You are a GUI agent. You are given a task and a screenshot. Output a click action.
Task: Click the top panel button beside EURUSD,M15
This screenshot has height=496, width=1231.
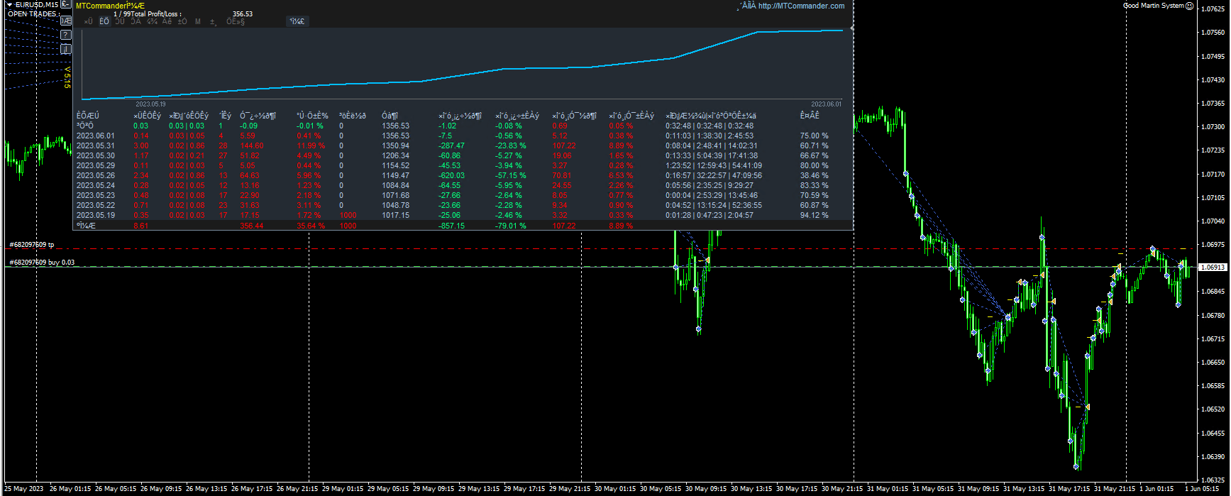coord(66,5)
